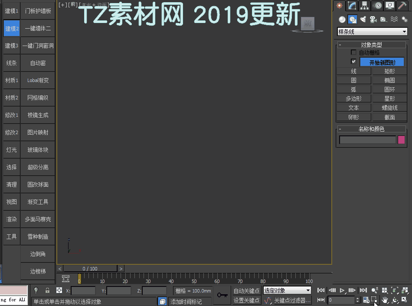
Task: Select the Cameras category icon
Action: (x=373, y=20)
